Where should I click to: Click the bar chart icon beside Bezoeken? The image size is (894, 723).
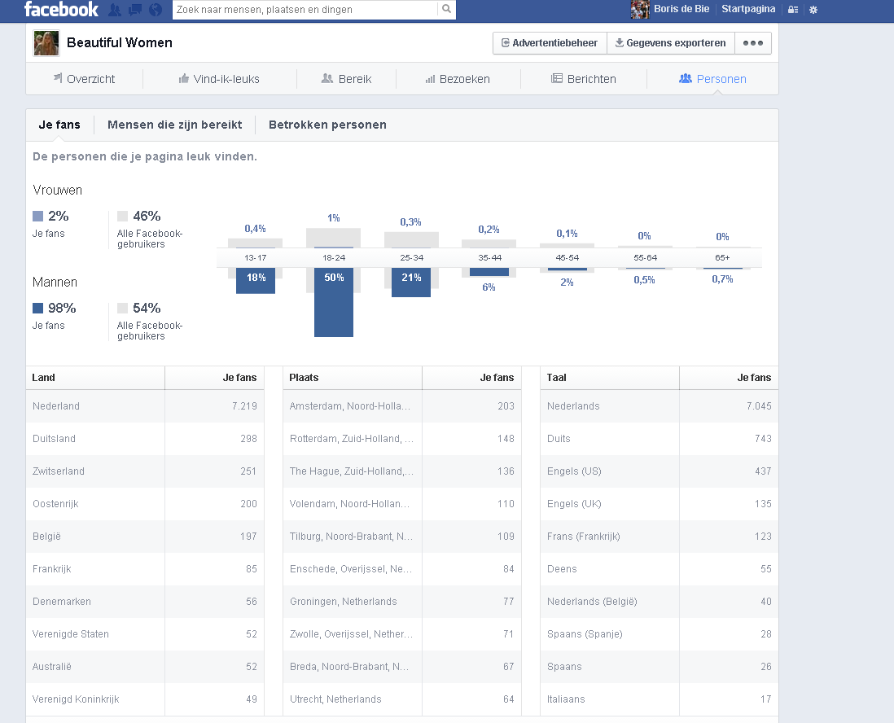[x=431, y=79]
